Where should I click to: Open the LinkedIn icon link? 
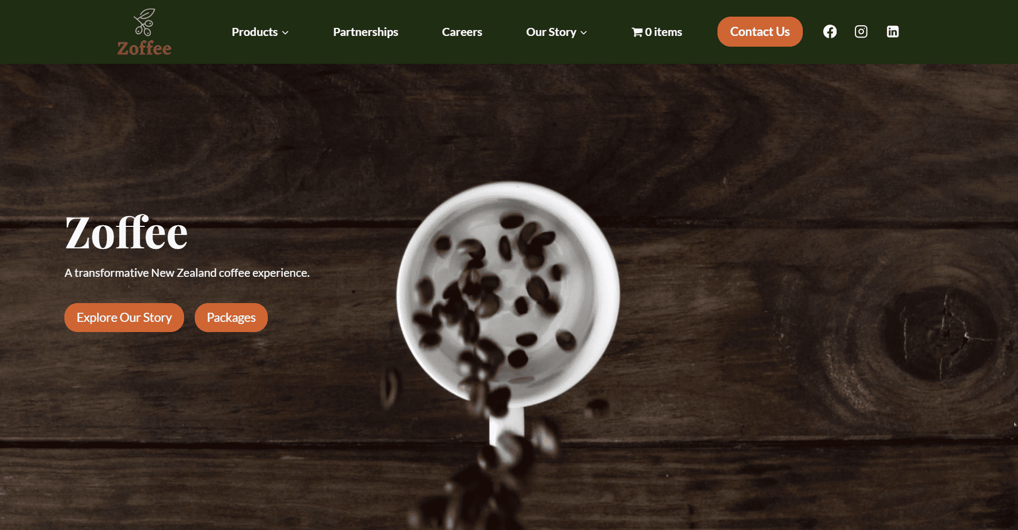click(892, 32)
